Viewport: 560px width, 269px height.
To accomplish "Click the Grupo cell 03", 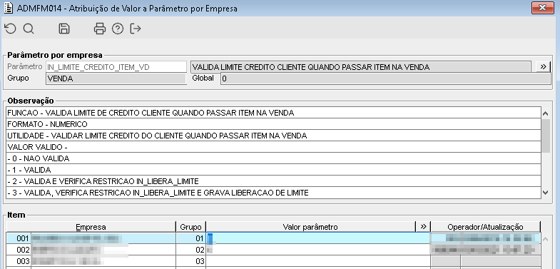I will pos(190,261).
